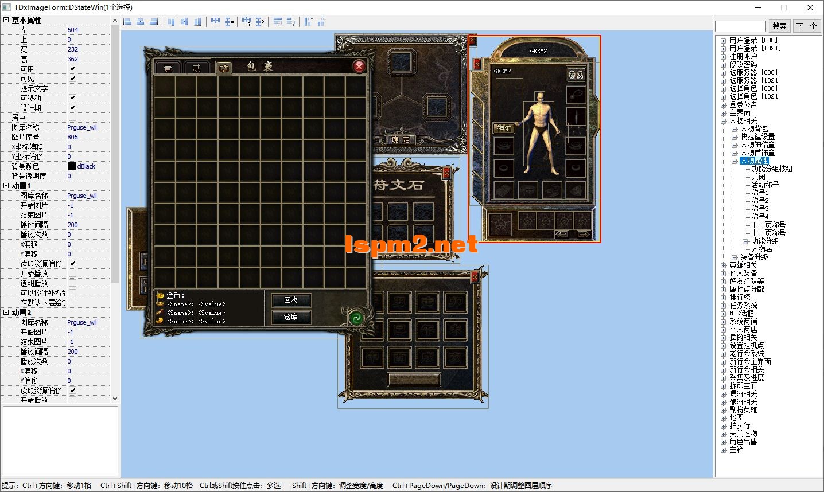Click the 确定 confirm button
Screen dimensions: 824x492
click(x=401, y=139)
